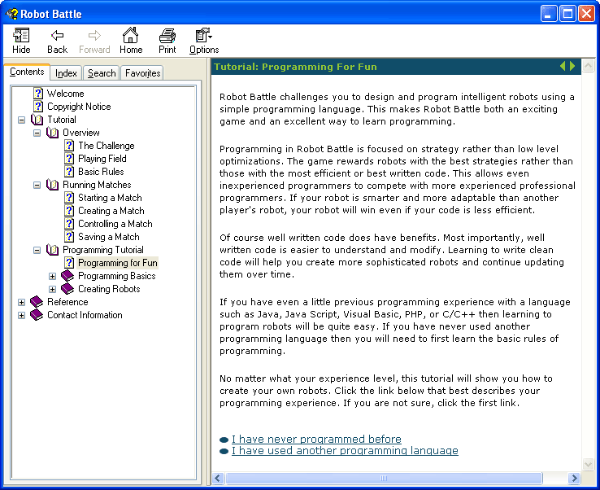Follow the 'I have never programmed before' link
Viewport: 600px width, 490px height.
pos(316,440)
